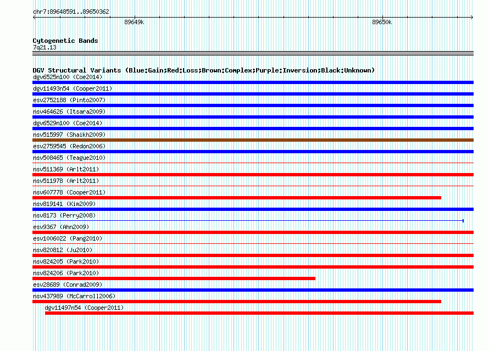Click the ruler's right arrow end
Viewport: 489px width, 351px height.
pos(472,18)
